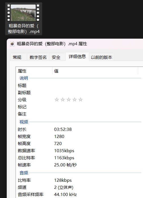Click the media file icon in title bar

[12, 44]
